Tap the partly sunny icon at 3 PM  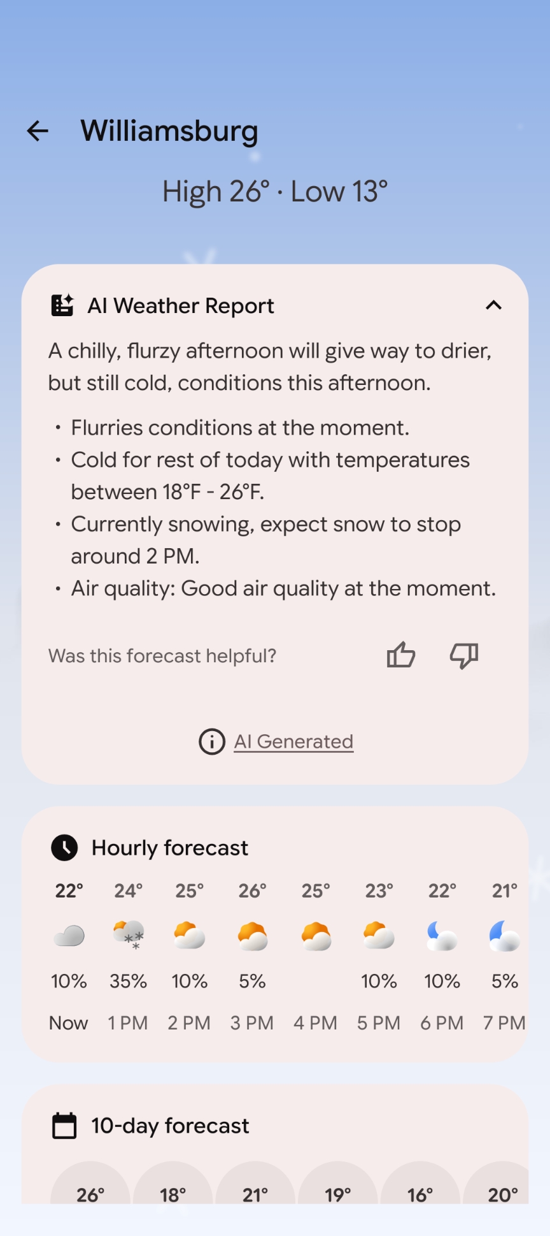pyautogui.click(x=252, y=936)
